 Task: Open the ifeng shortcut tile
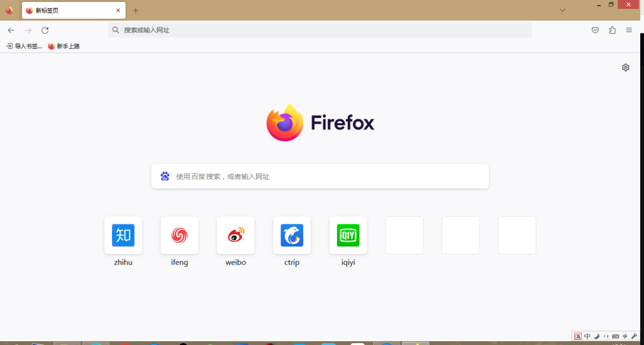179,235
